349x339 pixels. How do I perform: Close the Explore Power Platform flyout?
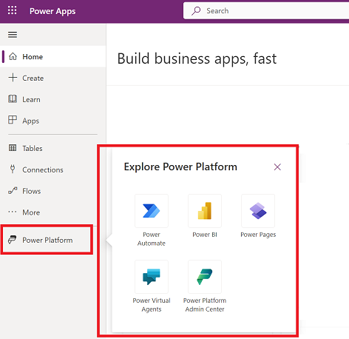277,167
